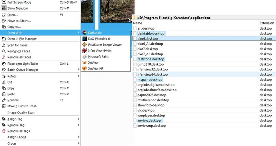Click the Remove all Tags trash icon
276x146 pixels.
click(4, 131)
